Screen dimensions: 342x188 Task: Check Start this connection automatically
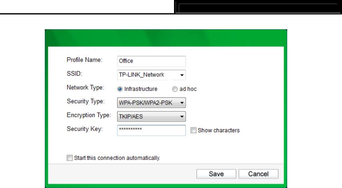coord(70,158)
